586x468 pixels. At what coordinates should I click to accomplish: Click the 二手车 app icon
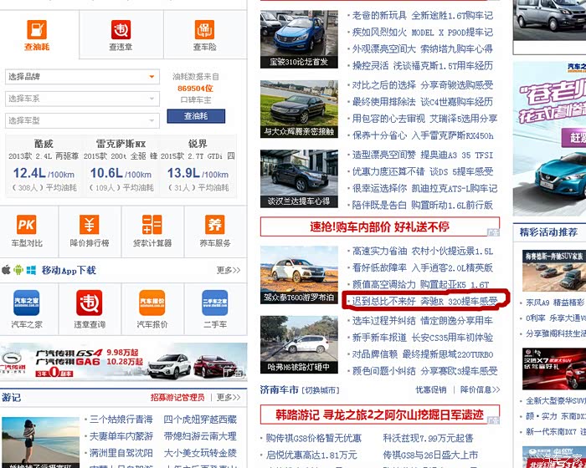coord(215,302)
